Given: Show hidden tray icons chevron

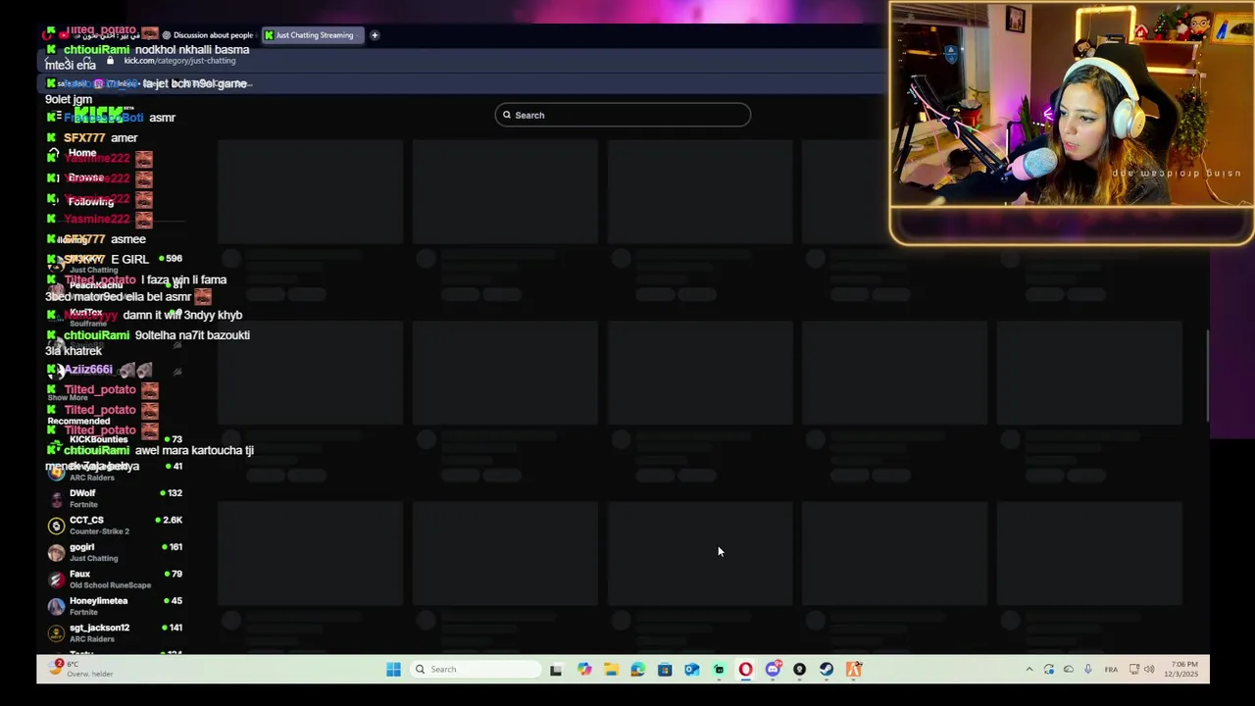Looking at the screenshot, I should point(1029,670).
